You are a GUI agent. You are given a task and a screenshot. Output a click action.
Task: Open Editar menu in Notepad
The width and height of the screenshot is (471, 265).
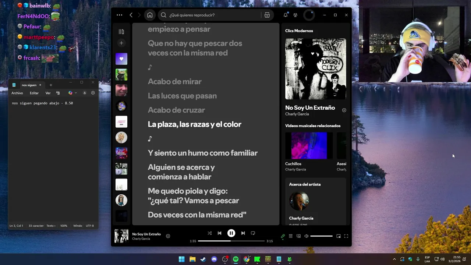coord(34,93)
